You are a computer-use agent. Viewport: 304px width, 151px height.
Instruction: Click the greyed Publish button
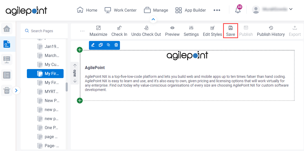[x=246, y=31]
